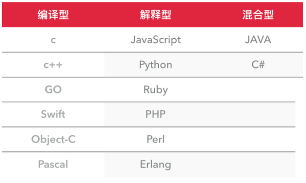Click empty 混合型 cell beside Perl
This screenshot has width=306, height=183.
pyautogui.click(x=258, y=139)
